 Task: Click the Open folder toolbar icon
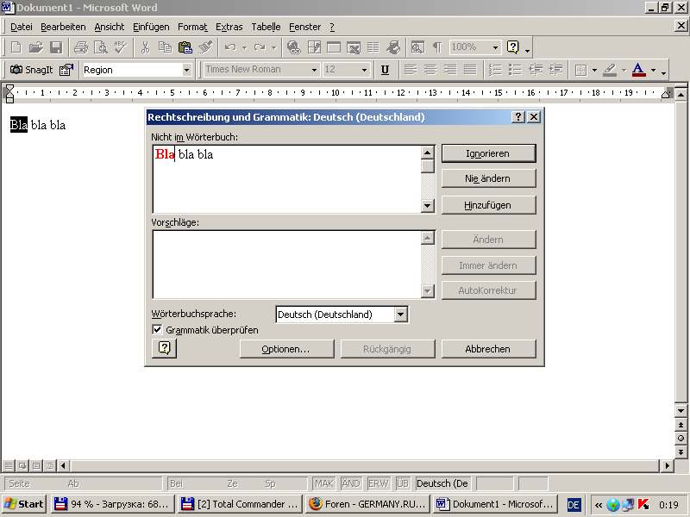[36, 47]
